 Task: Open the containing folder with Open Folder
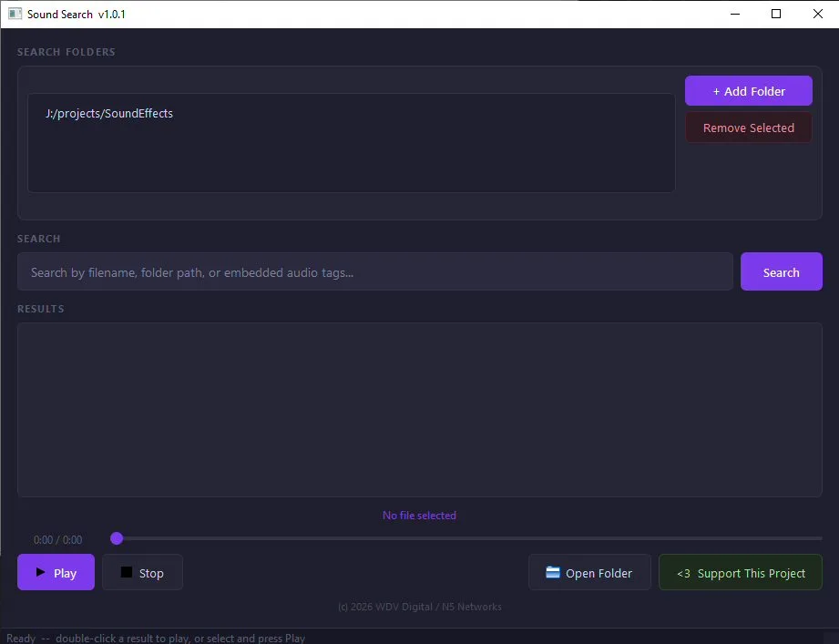coord(589,572)
